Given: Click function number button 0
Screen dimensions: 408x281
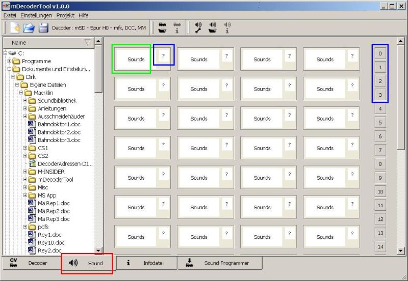Looking at the screenshot, I should (380, 53).
